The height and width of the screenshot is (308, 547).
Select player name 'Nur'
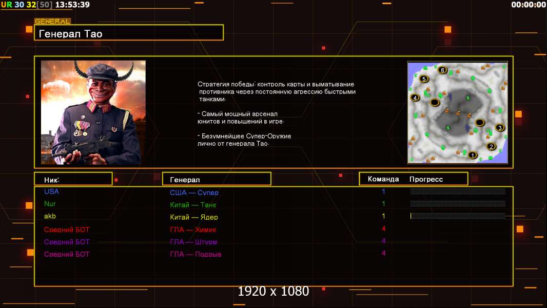pyautogui.click(x=50, y=204)
